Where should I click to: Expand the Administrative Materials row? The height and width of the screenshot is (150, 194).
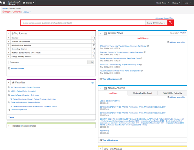click(9, 45)
